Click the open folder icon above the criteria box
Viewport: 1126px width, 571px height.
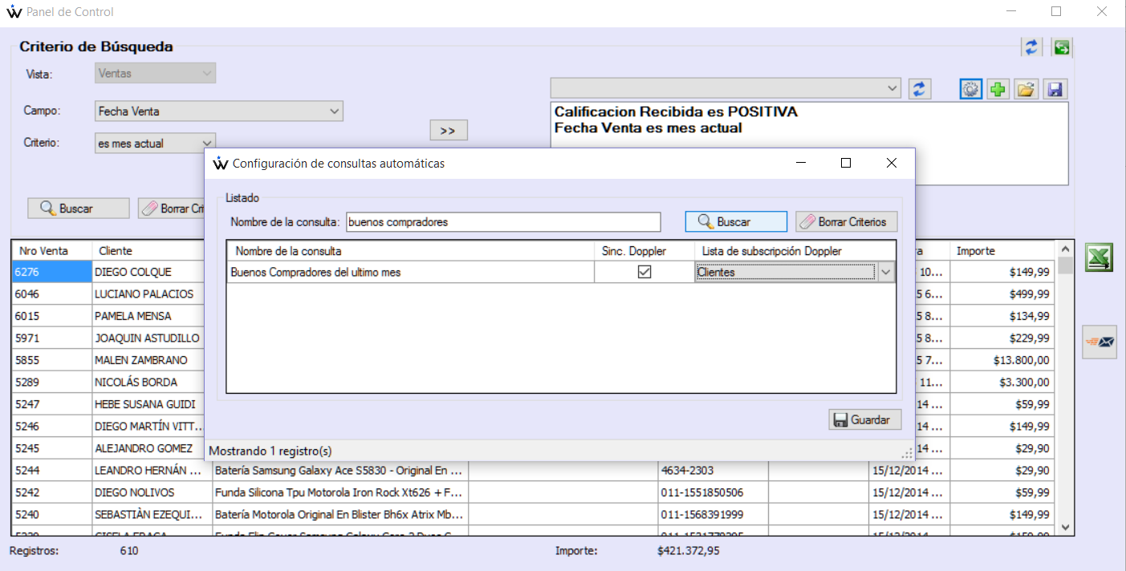[x=1025, y=89]
